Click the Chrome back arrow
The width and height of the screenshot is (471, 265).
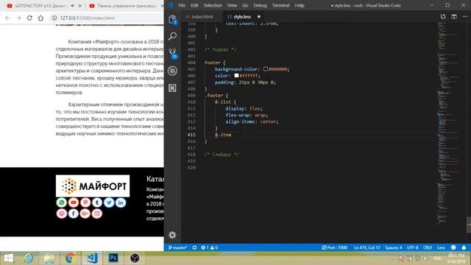click(7, 18)
